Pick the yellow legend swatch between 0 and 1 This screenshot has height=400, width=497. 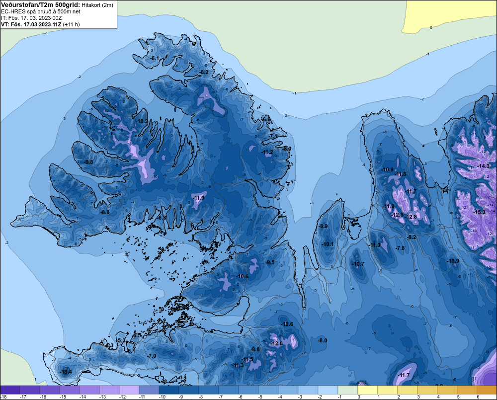tap(368, 390)
